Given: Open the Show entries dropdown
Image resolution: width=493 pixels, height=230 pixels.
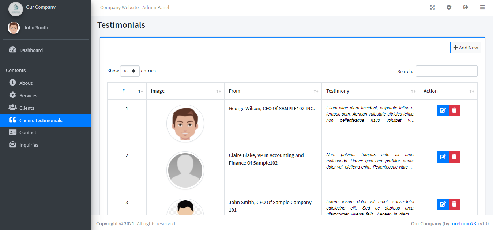Looking at the screenshot, I should tap(130, 71).
